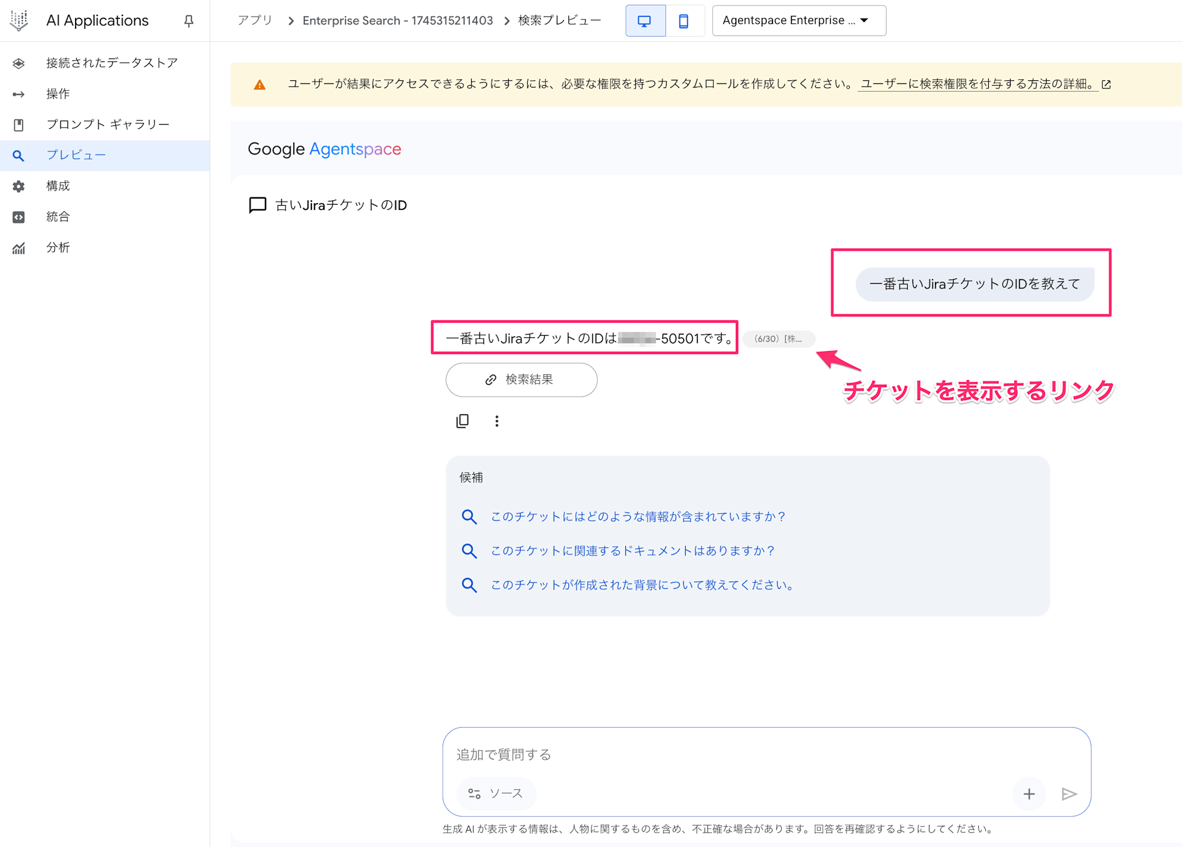
Task: Open プロンプト ギャラリー in the sidebar
Action: 105,124
